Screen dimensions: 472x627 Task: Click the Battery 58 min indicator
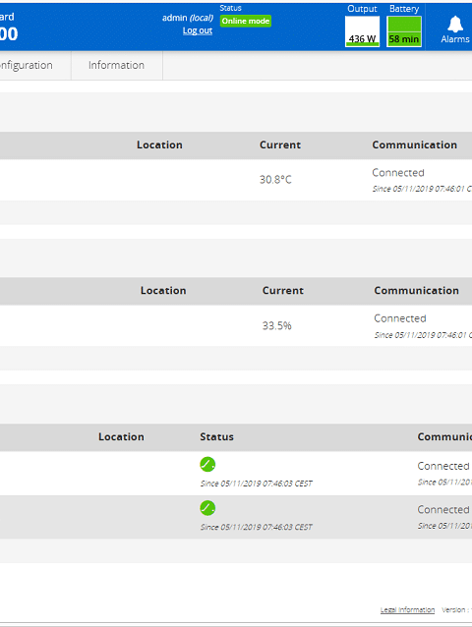(x=404, y=31)
